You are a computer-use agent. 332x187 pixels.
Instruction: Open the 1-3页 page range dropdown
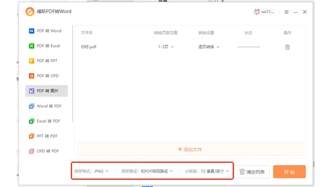pyautogui.click(x=166, y=47)
